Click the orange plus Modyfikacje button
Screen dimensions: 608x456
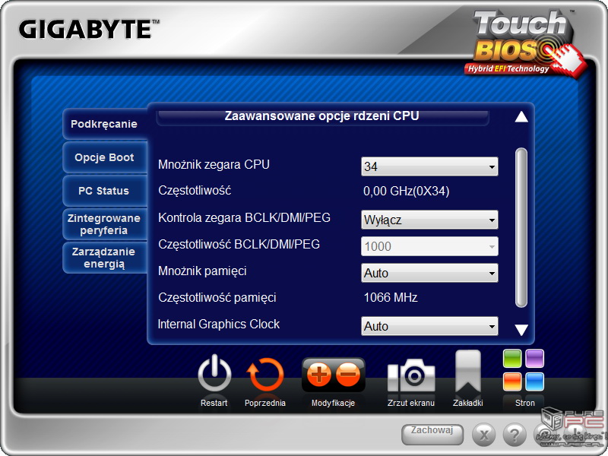(318, 375)
